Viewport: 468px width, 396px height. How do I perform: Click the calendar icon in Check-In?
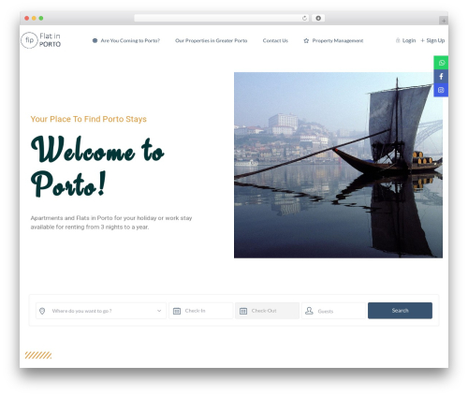point(177,311)
